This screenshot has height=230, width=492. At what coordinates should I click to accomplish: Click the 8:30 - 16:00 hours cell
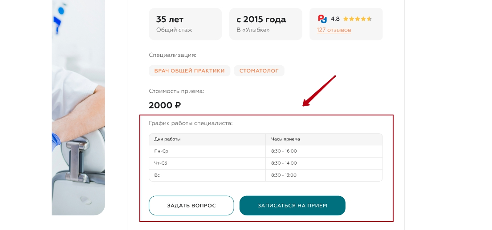point(284,151)
